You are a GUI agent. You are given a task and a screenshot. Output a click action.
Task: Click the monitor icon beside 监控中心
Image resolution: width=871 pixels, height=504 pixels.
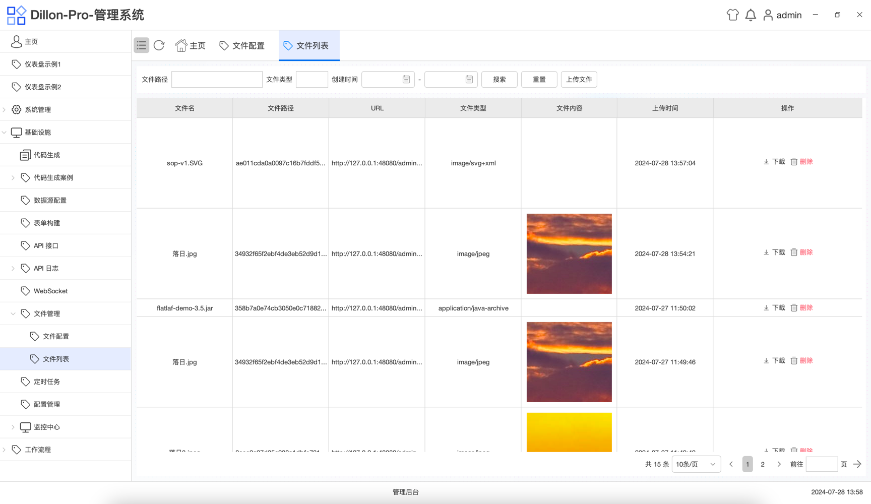click(25, 427)
